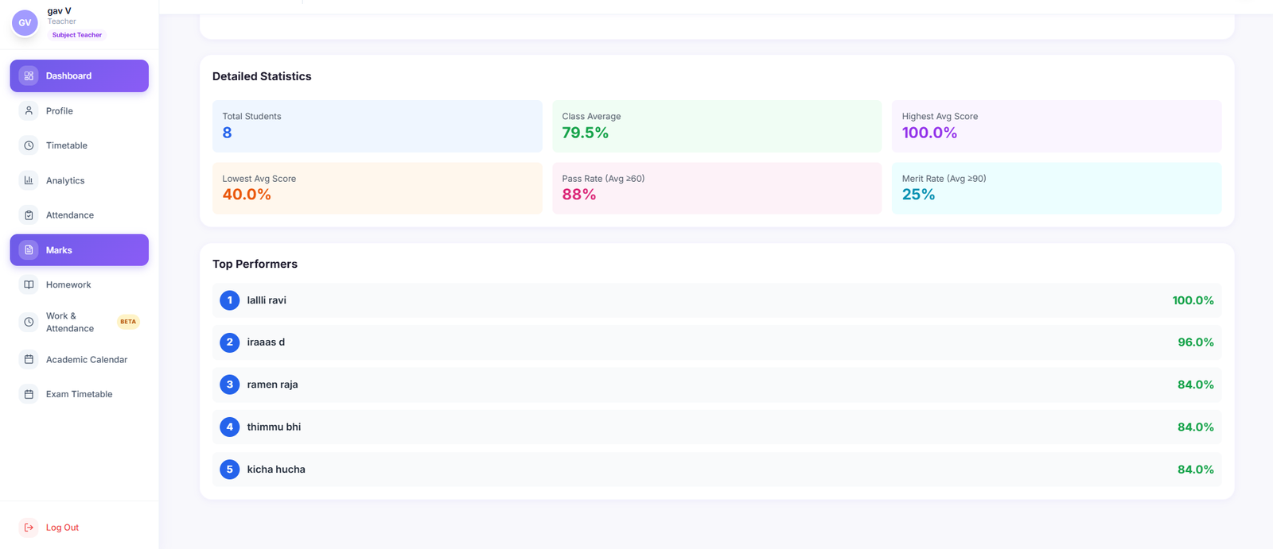Screen dimensions: 1273x549
Task: Click student name ramen raja
Action: pos(272,385)
